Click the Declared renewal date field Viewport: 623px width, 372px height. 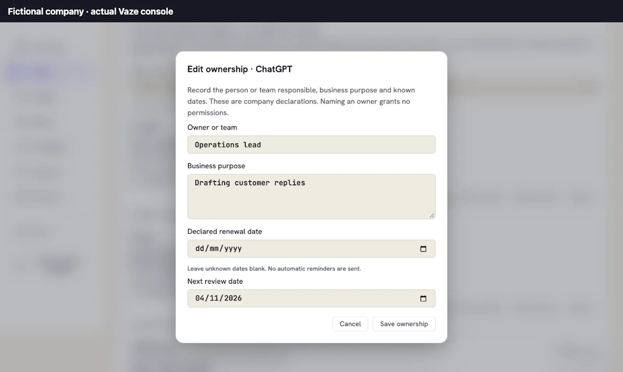[311, 249]
